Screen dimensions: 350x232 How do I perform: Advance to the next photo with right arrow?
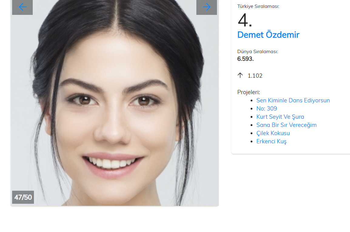coord(206,7)
